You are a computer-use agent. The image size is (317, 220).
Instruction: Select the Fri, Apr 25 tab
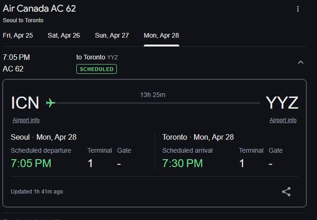(18, 35)
